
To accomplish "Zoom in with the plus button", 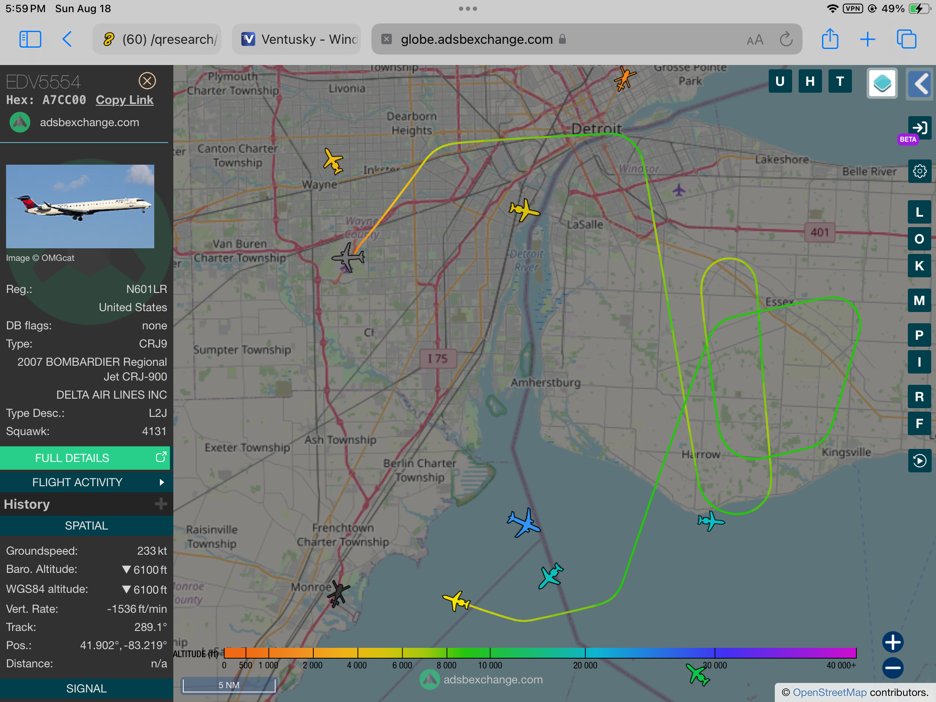I will (x=893, y=642).
